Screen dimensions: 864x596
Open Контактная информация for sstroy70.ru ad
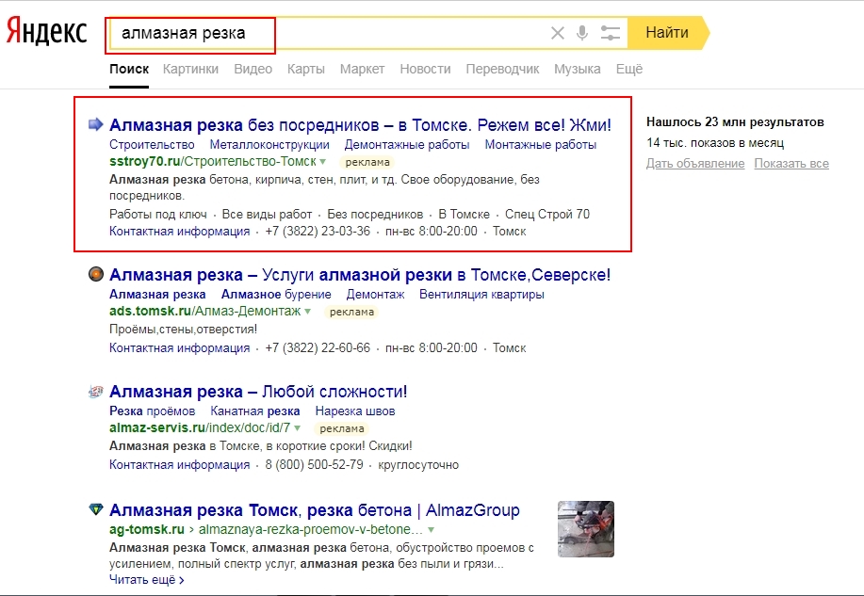point(179,232)
